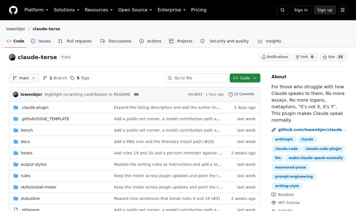Click the book icon beside Readme
Screen dimensions: 356x211
tap(274, 195)
